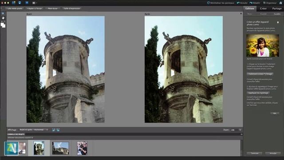Select the Zoom tool in the toolbox
This screenshot has height=160, width=284.
3,13
